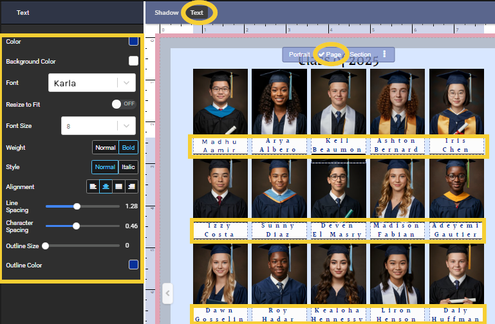This screenshot has width=495, height=324.
Task: Collapse side panel with arrow button
Action: pos(167,293)
